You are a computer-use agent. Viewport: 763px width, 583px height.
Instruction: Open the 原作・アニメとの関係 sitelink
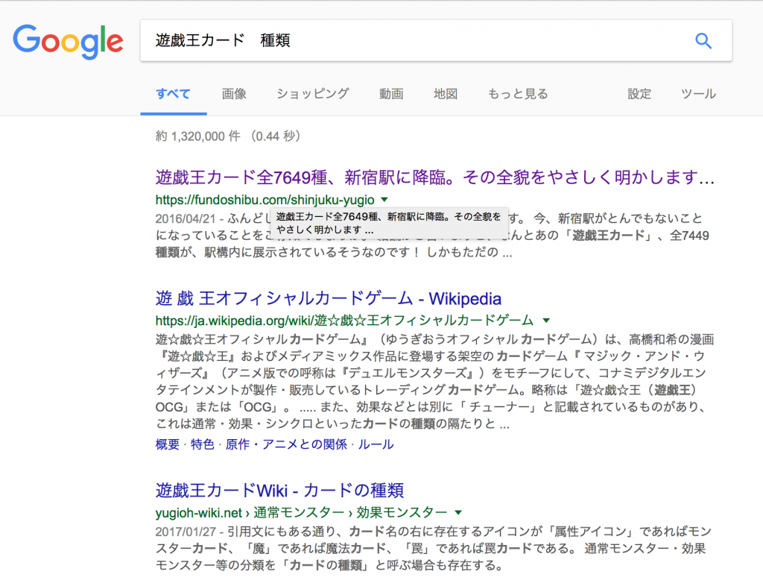click(286, 444)
